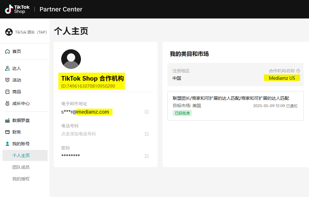Screen dimensions: 309x197
Task: Edit the email address via pencil icon
Action: click(147, 112)
